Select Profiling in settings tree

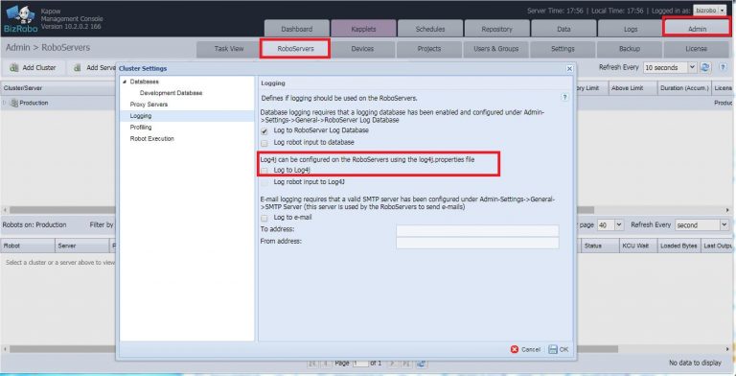point(140,128)
